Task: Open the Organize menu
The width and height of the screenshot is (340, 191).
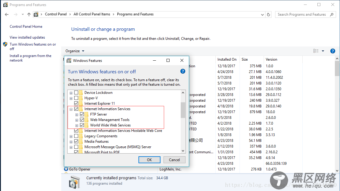Action: (x=75, y=51)
